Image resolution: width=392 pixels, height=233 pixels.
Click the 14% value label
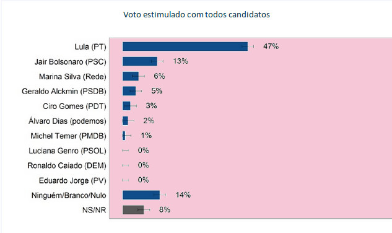tap(183, 195)
